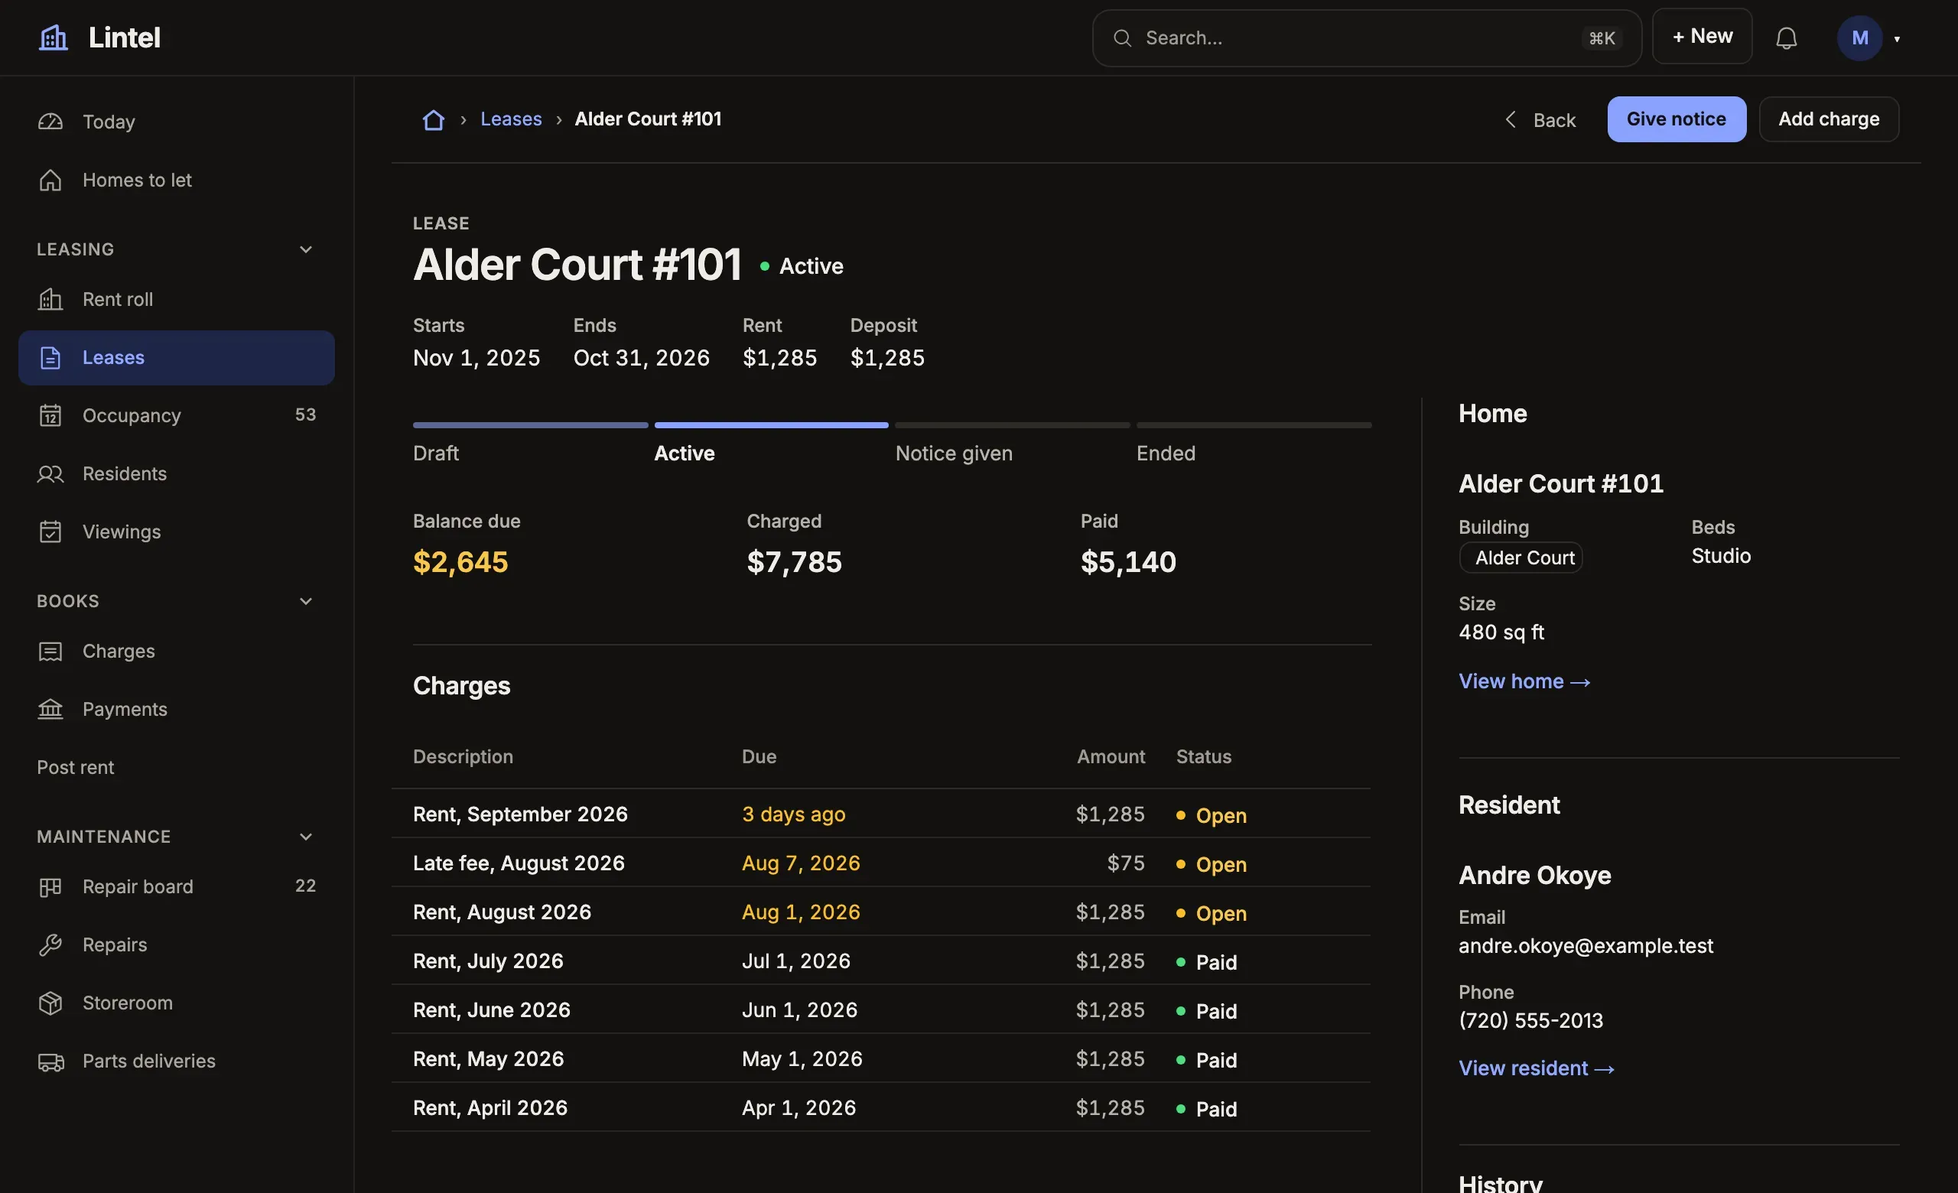Click the Charges list icon
The width and height of the screenshot is (1958, 1193).
(50, 652)
